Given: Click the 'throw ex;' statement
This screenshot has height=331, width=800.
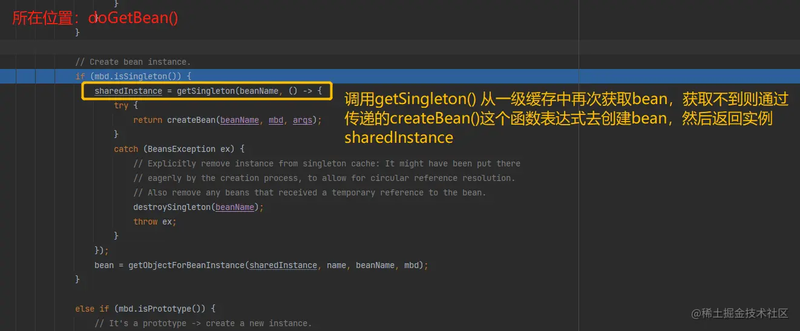Looking at the screenshot, I should 155,221.
